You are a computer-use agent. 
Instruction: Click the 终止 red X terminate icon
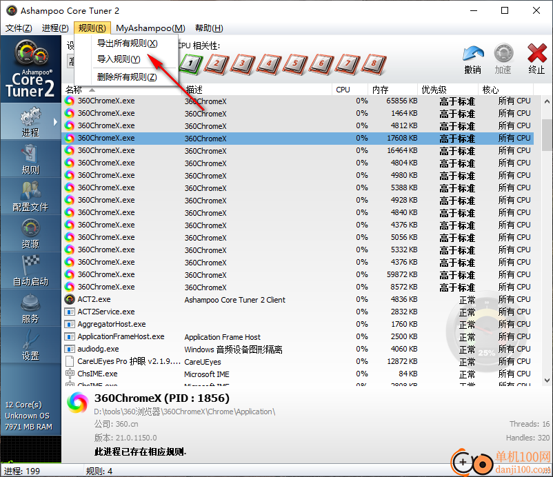pos(536,54)
